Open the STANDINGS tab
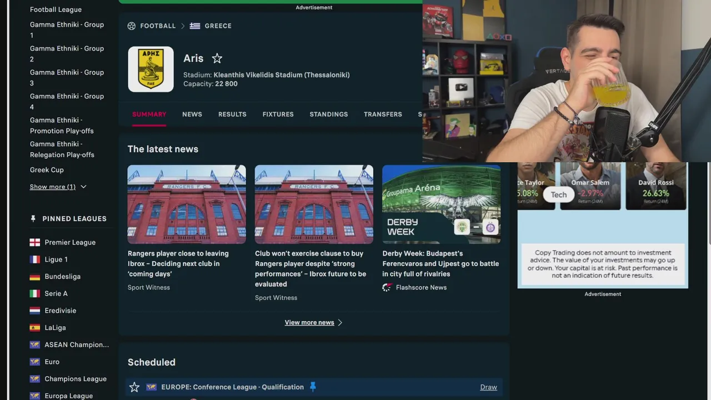 click(x=329, y=114)
